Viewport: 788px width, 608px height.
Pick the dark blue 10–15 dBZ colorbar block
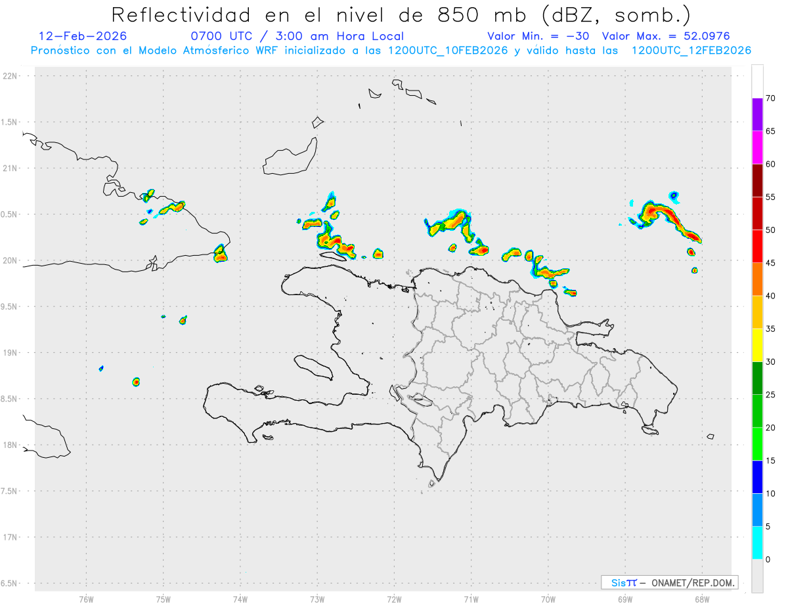coord(757,477)
